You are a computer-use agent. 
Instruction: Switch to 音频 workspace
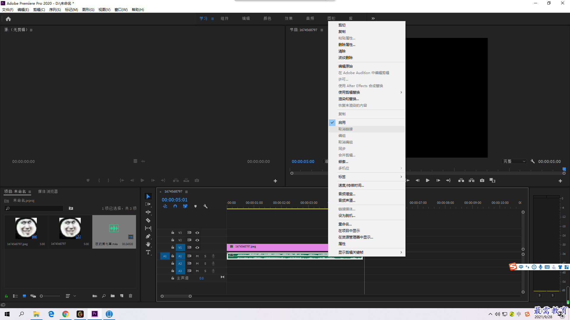tap(310, 18)
